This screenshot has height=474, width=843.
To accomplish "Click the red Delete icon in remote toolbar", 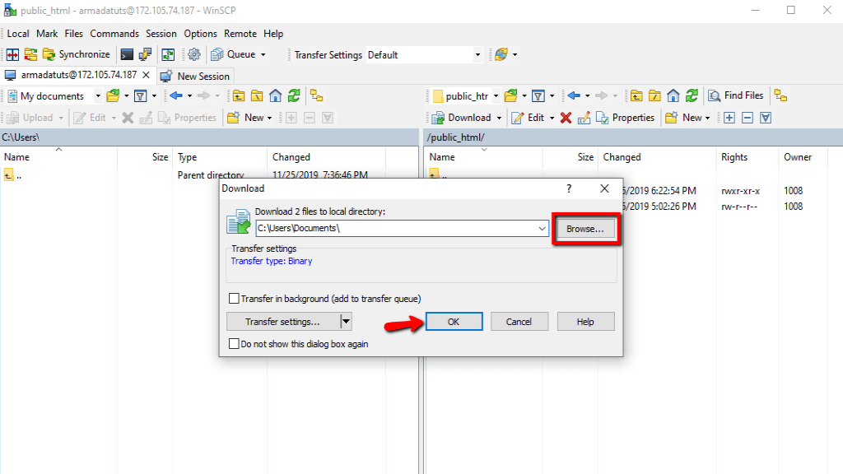I will click(x=566, y=118).
